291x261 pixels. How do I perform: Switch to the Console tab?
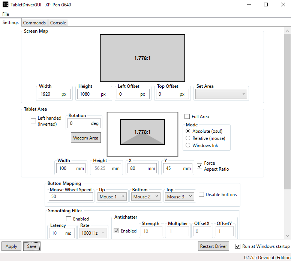[x=58, y=23]
